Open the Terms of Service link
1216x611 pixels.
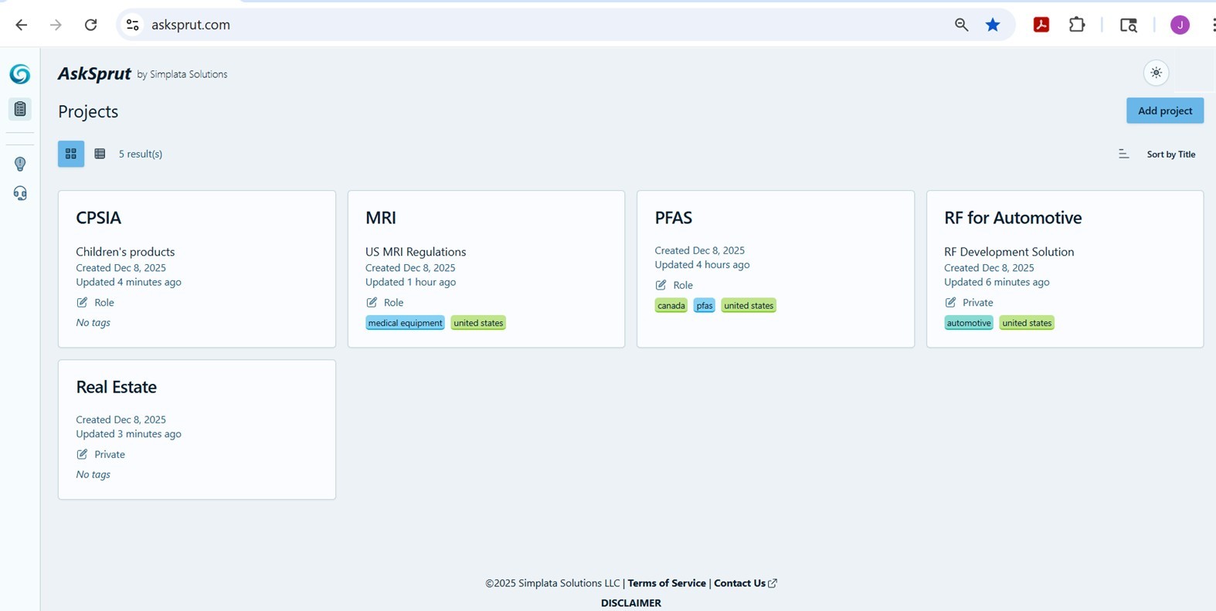coord(666,583)
